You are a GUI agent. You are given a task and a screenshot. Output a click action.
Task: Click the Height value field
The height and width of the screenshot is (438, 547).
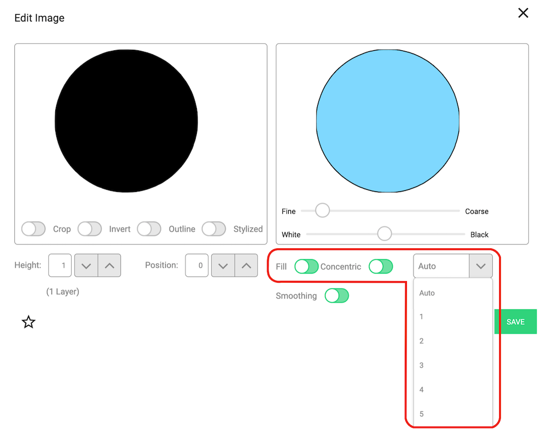pyautogui.click(x=60, y=265)
